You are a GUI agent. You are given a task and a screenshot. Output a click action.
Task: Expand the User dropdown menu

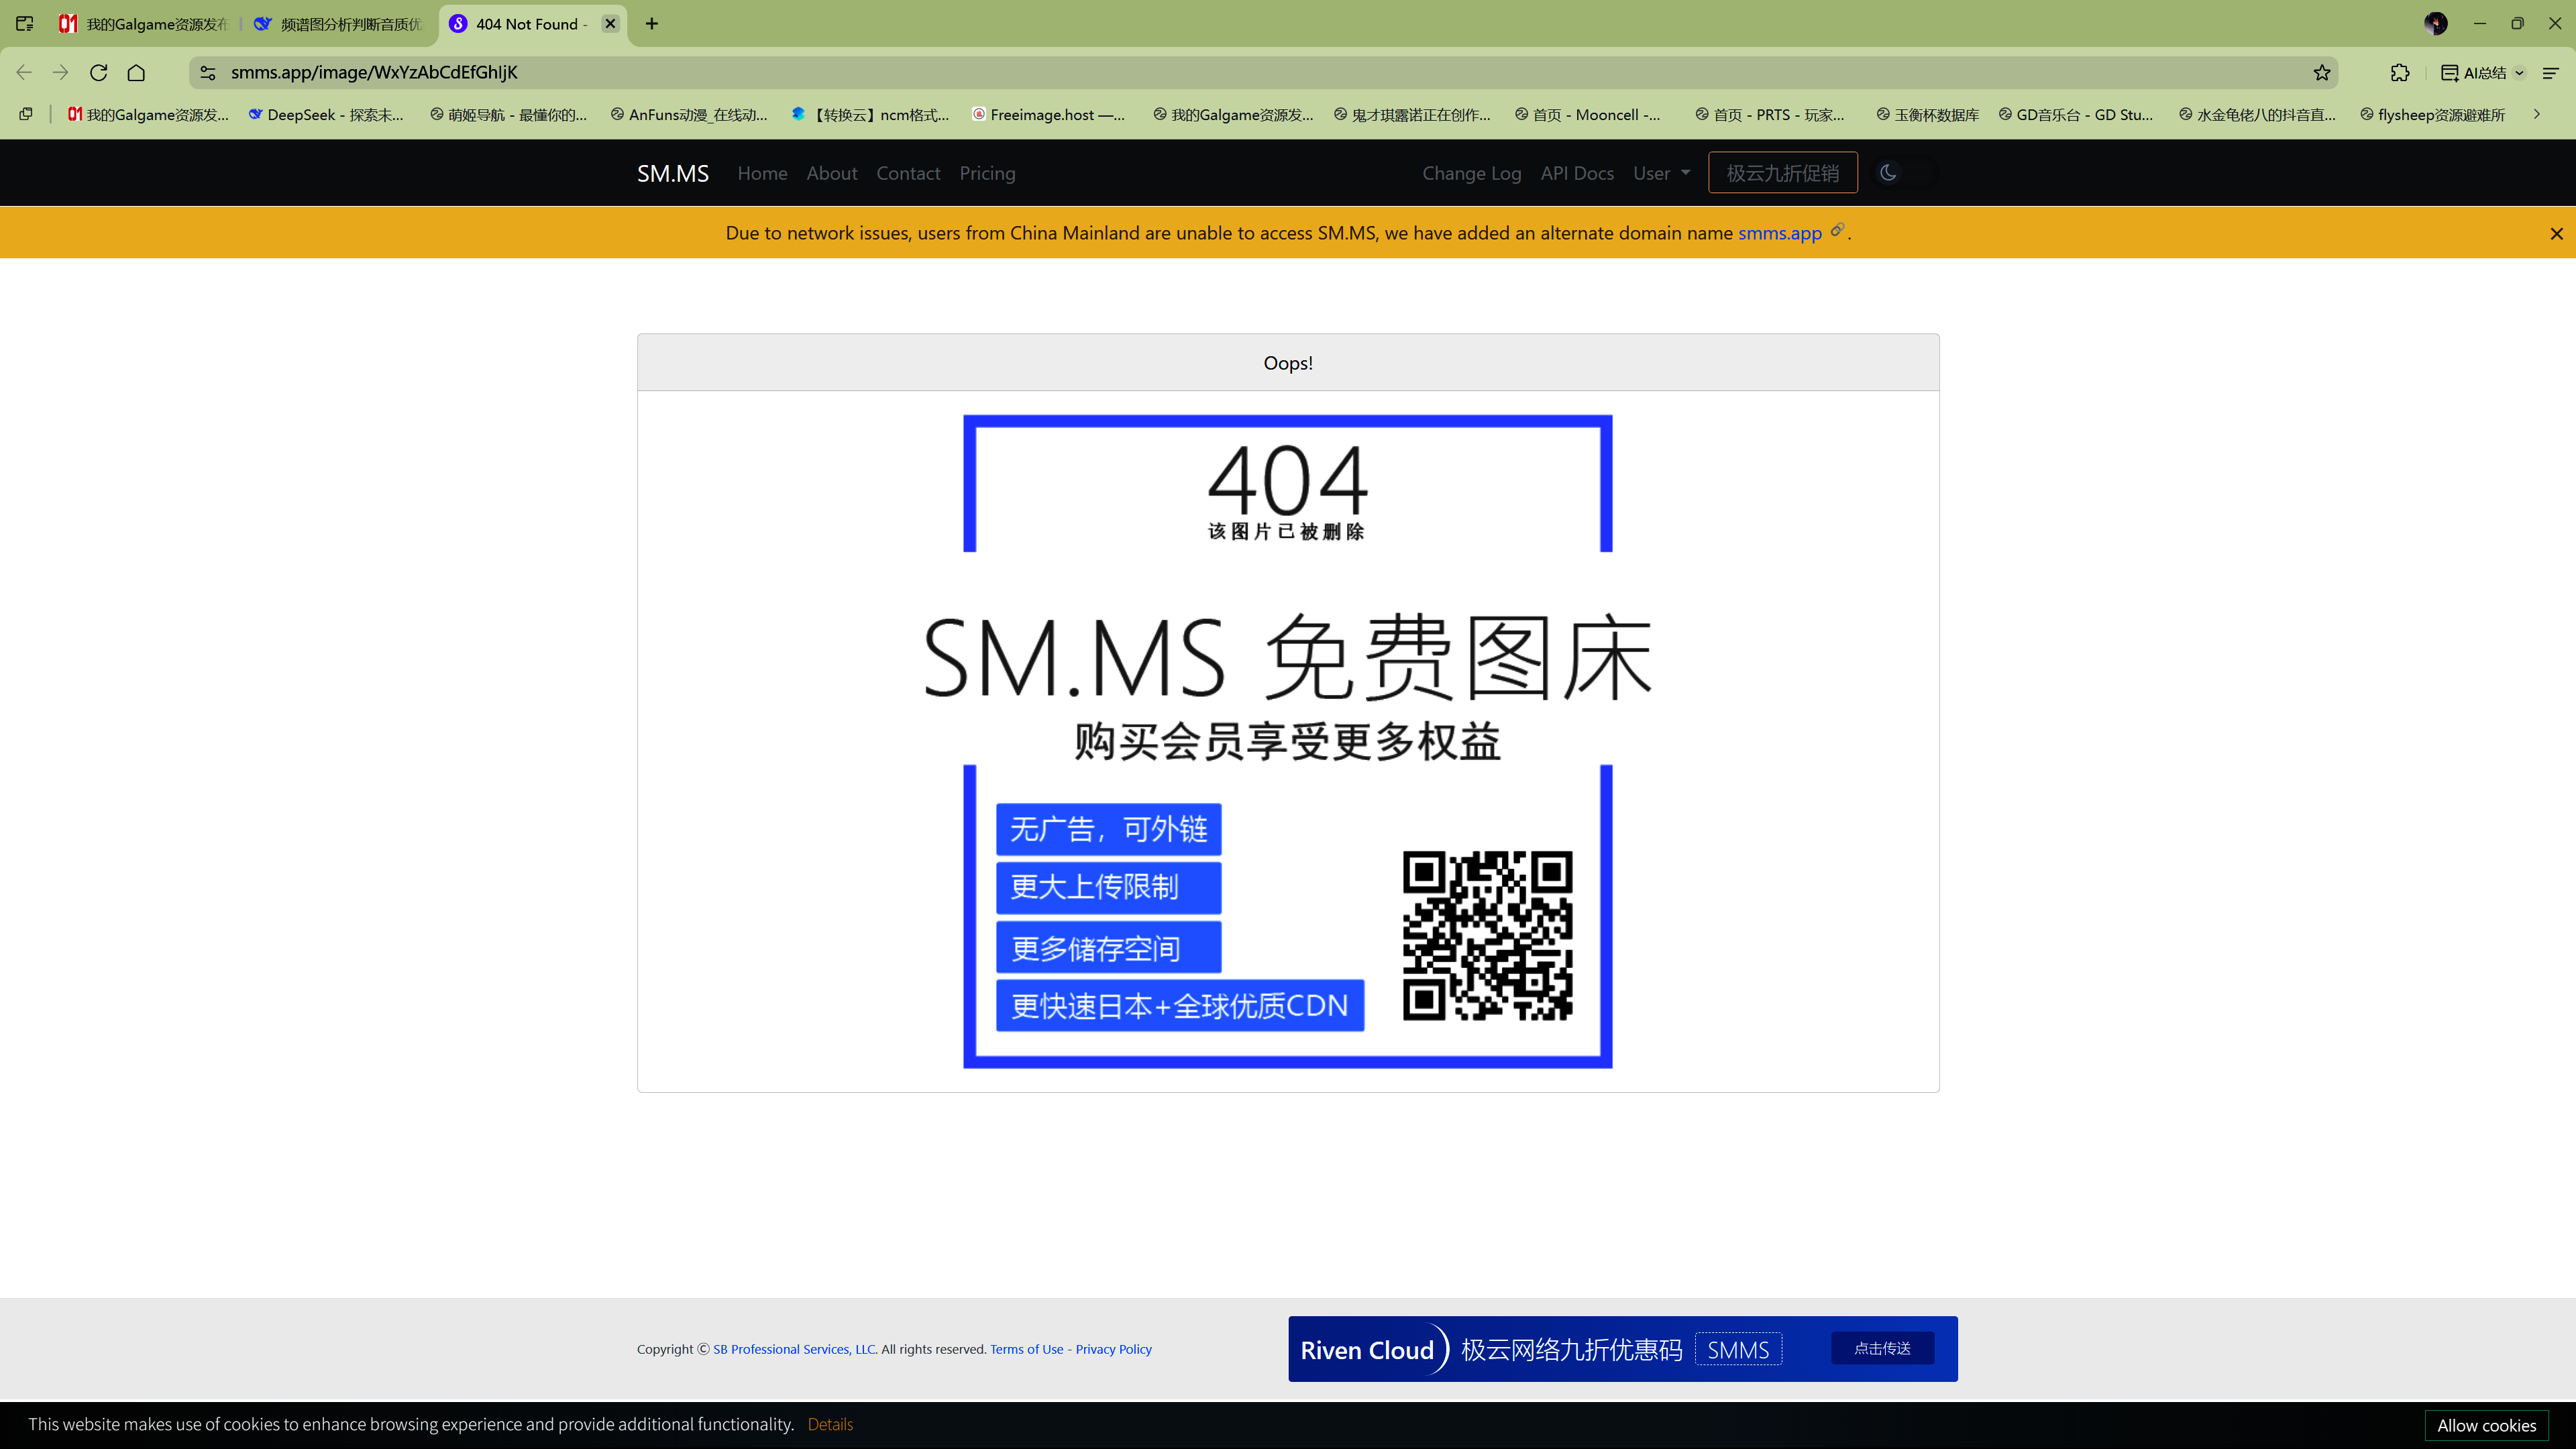point(1661,173)
